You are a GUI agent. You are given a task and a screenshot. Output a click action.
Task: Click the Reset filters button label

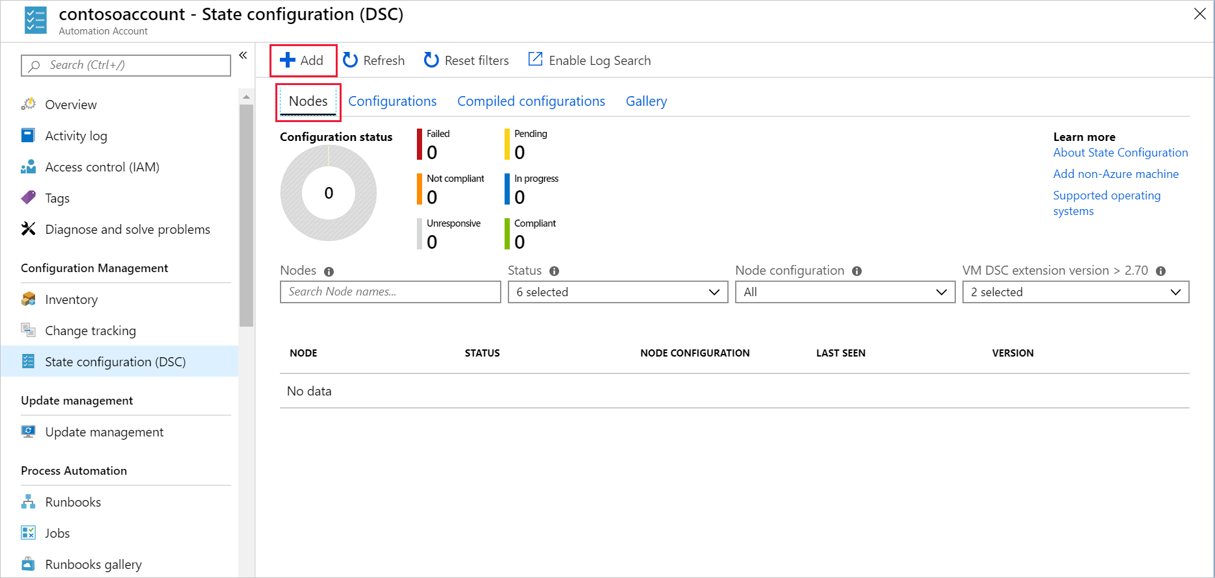pos(477,60)
